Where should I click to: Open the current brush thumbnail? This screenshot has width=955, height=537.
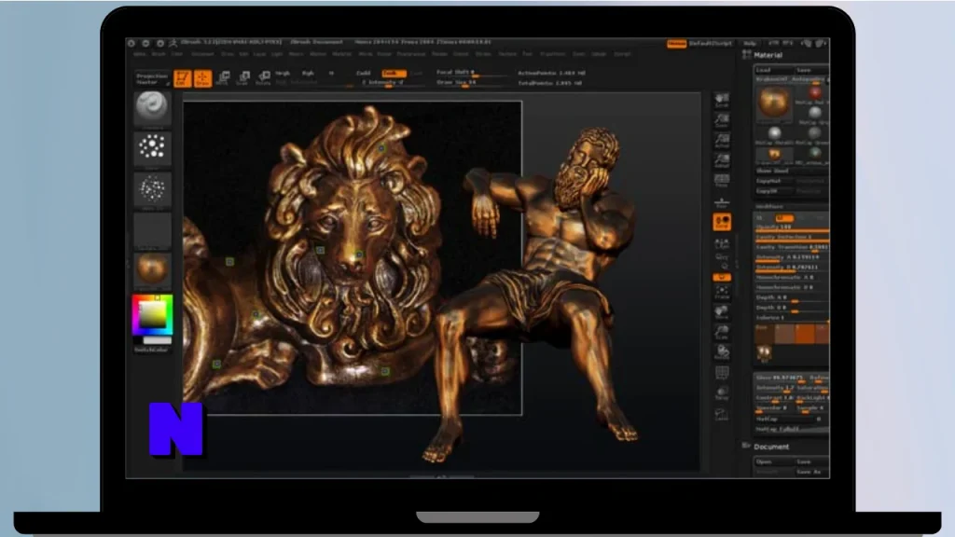click(152, 108)
